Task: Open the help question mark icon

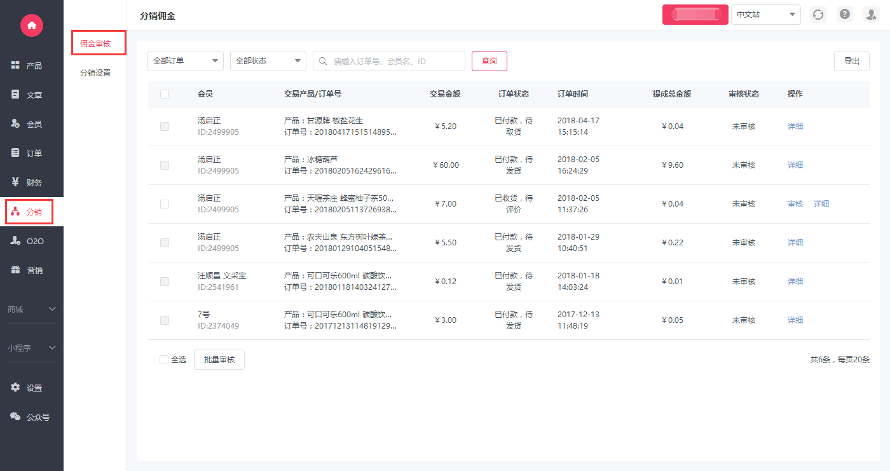Action: (x=845, y=15)
